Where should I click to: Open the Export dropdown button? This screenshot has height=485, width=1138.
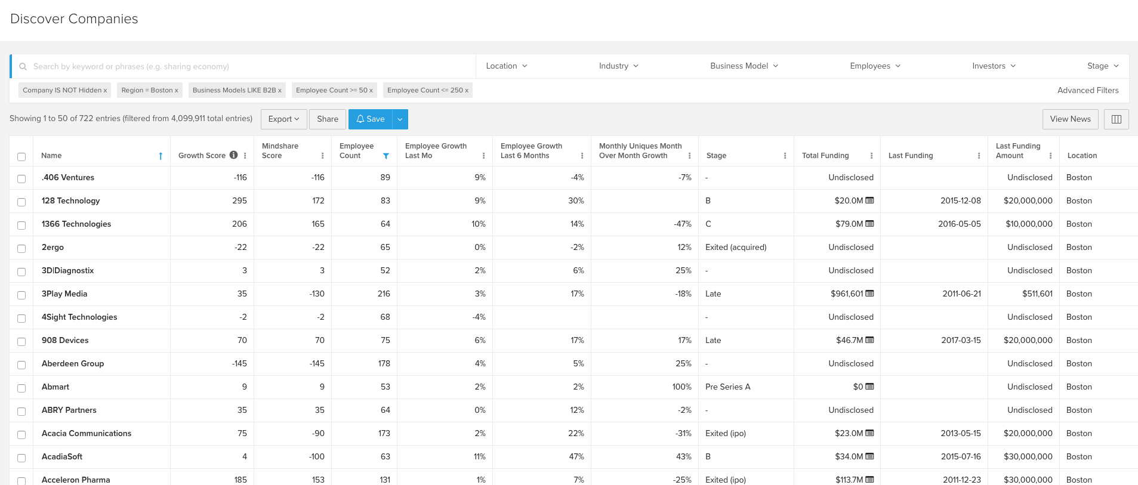point(284,119)
